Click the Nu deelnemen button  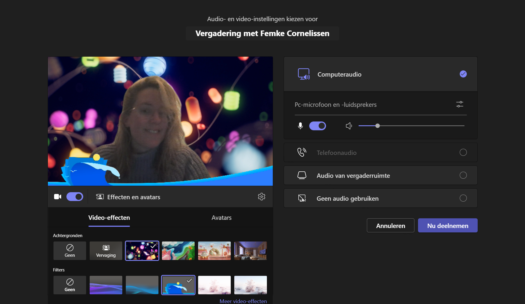pyautogui.click(x=447, y=225)
